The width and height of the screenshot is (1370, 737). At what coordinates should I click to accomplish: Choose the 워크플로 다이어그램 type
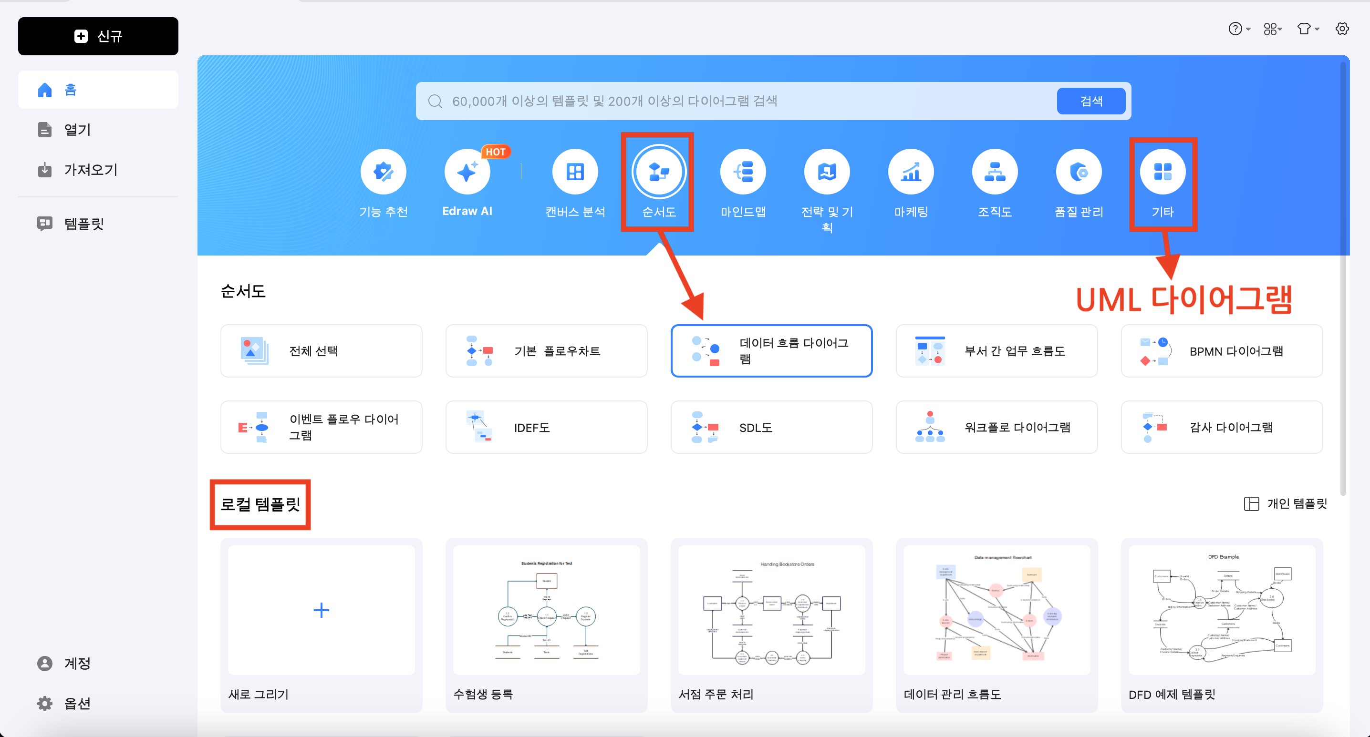point(996,427)
